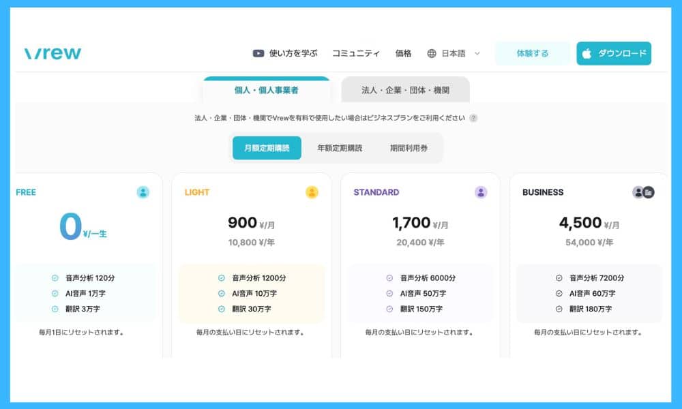Image resolution: width=682 pixels, height=409 pixels.
Task: Click check icon beside 音声分析 120分
Action: coord(55,278)
